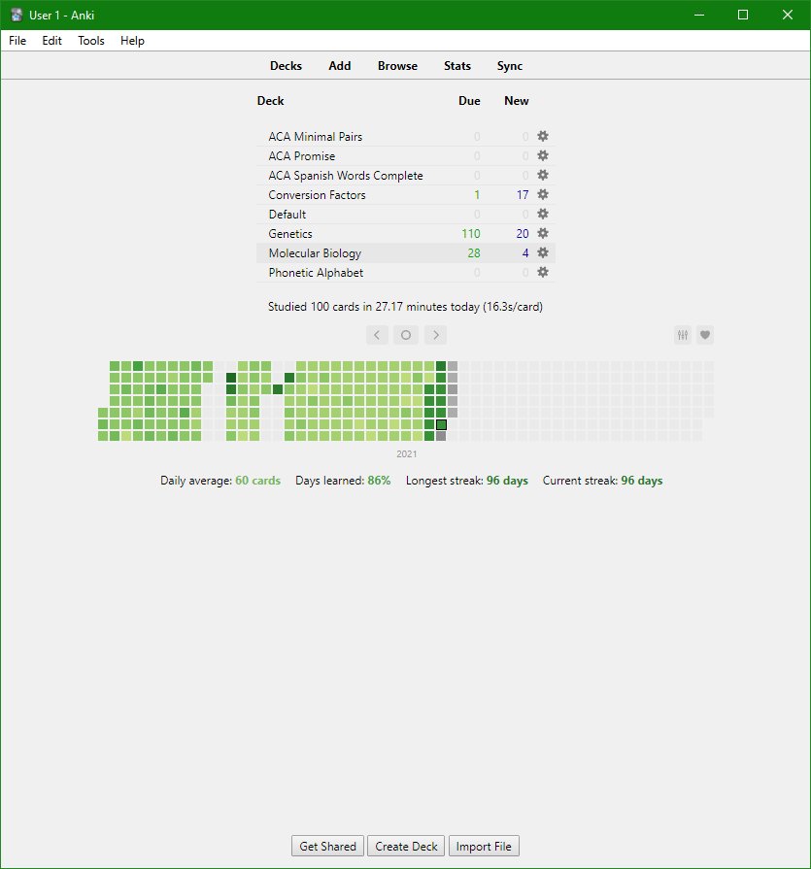The height and width of the screenshot is (869, 811).
Task: Open the Browse card browser
Action: tap(397, 66)
